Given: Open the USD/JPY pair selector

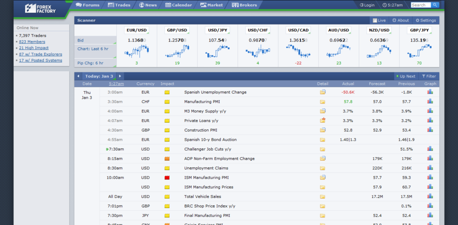Looking at the screenshot, I should (217, 30).
